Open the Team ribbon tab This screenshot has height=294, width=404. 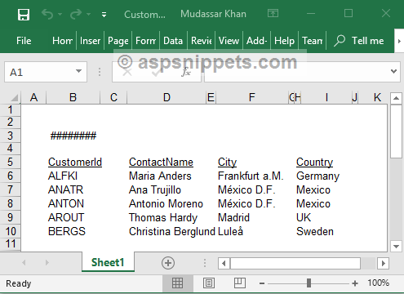coord(313,41)
